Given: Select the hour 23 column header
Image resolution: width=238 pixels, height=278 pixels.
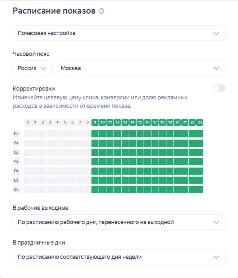Looking at the screenshot, I should coord(200,122).
